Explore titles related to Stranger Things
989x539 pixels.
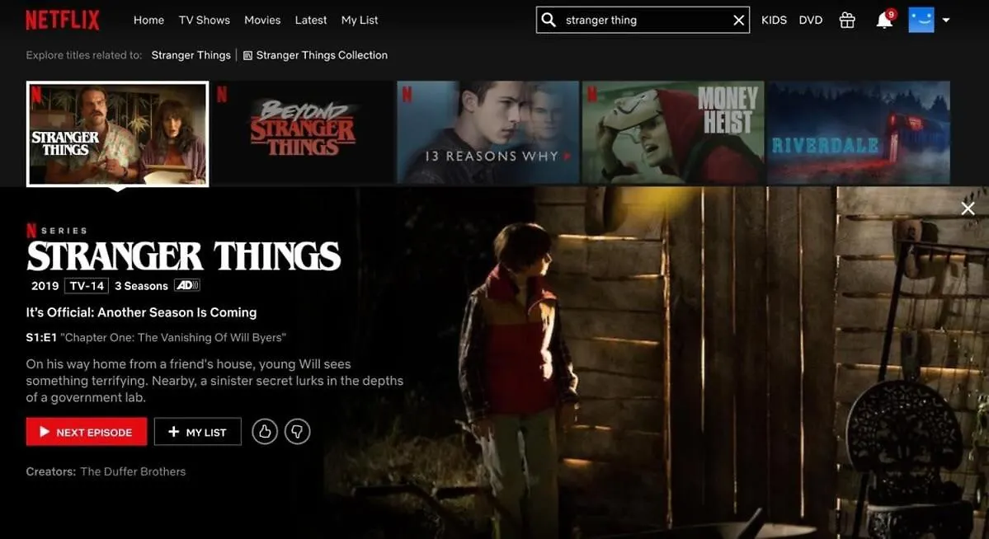coord(191,55)
